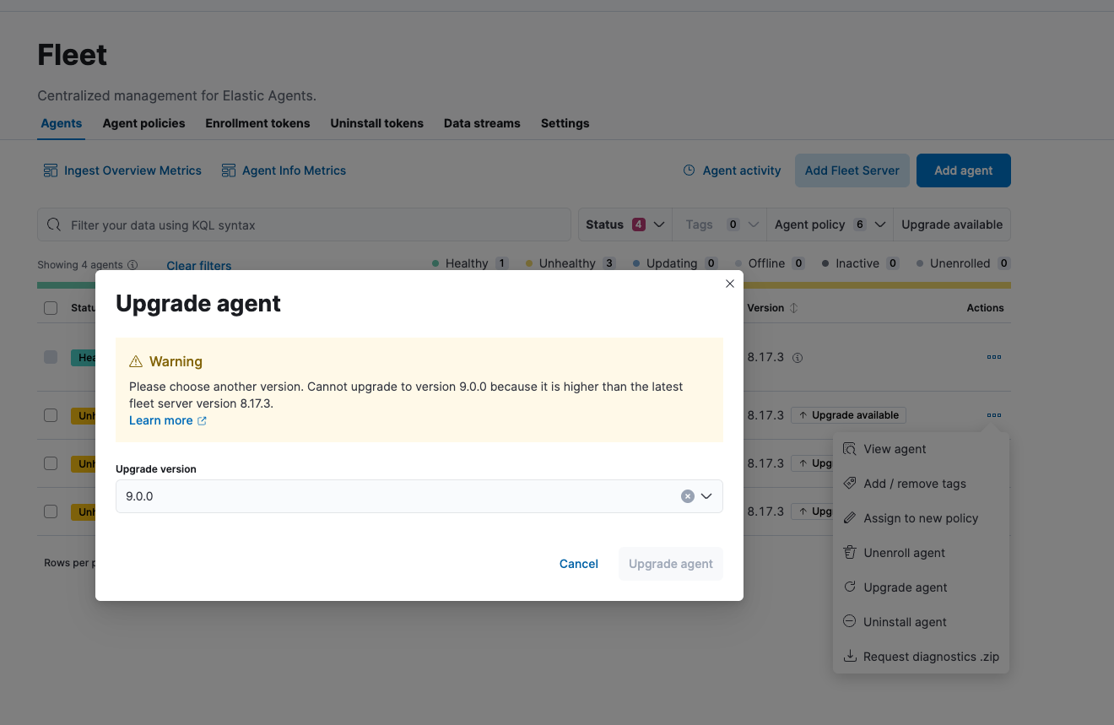Check the checkbox for the first Unhealthy agent

click(x=50, y=415)
